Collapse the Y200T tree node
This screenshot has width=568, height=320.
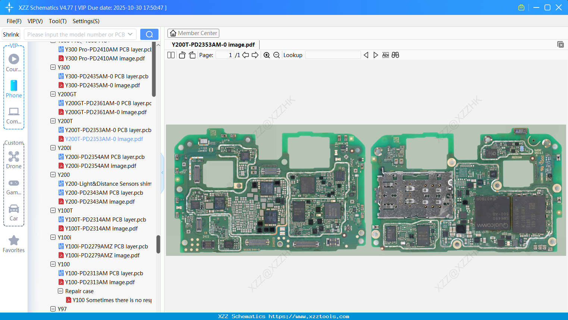[x=53, y=121]
